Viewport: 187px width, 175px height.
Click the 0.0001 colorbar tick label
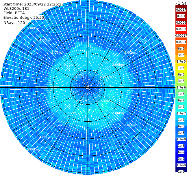click(x=181, y=42)
